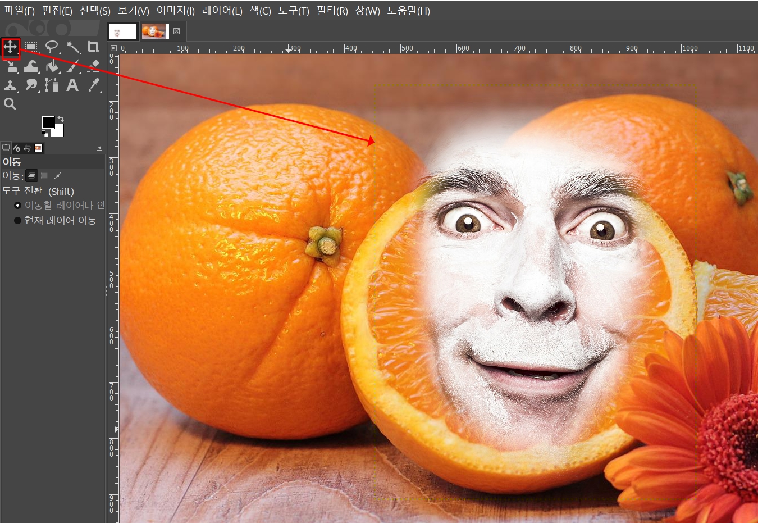Image resolution: width=758 pixels, height=523 pixels.
Task: Select the Fuzzy Select magic wand tool
Action: coord(73,47)
